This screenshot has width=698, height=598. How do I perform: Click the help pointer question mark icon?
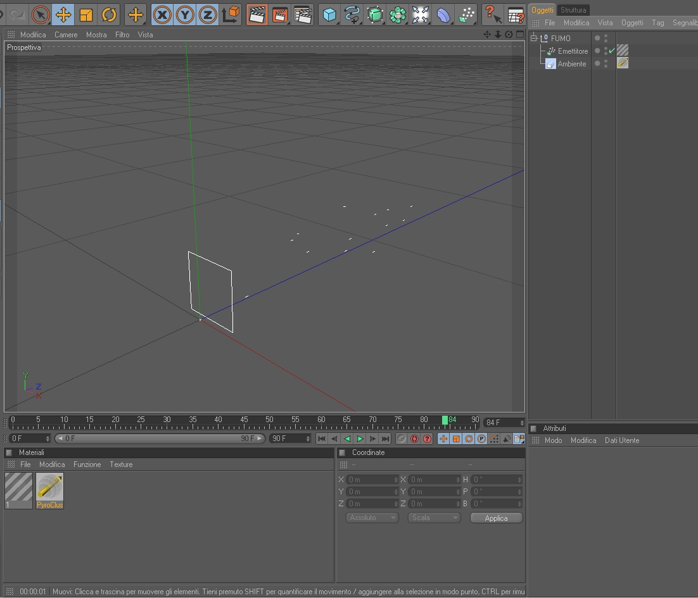coord(492,15)
